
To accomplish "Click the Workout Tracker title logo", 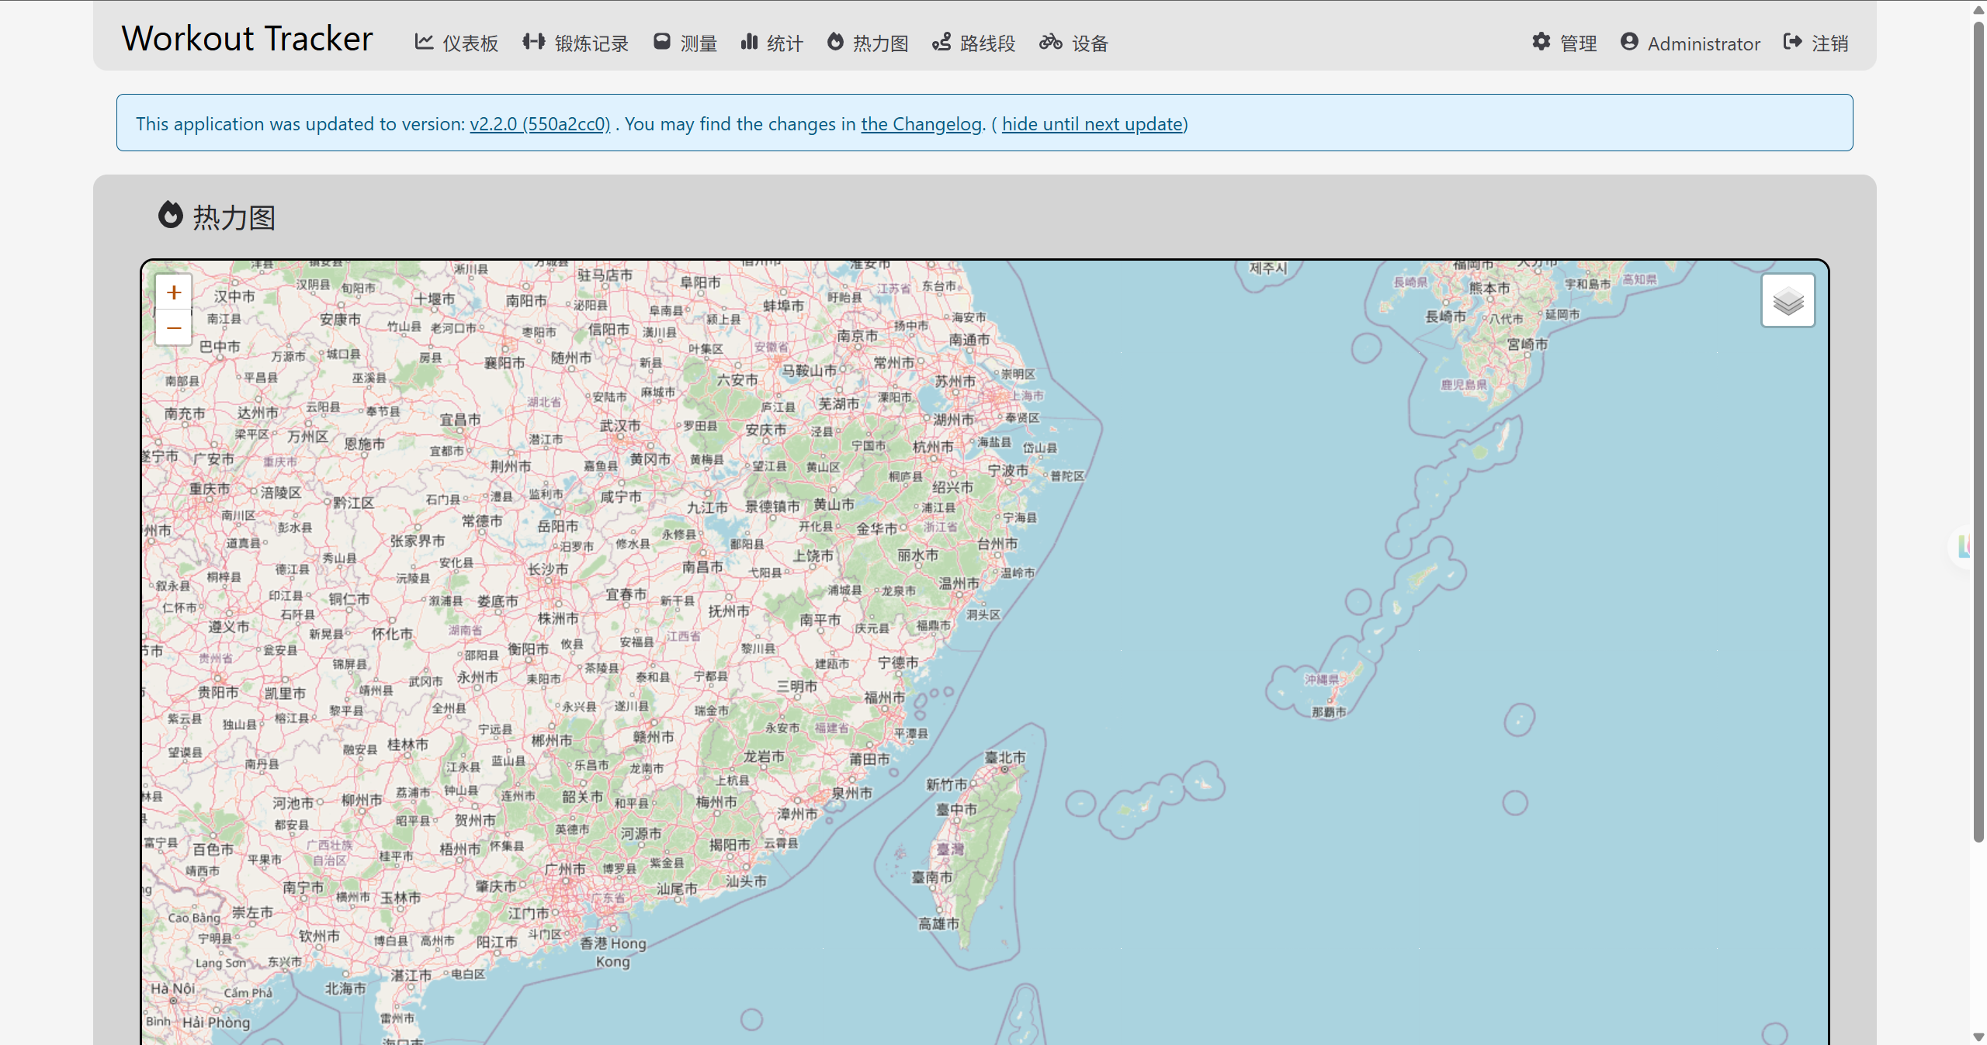I will click(x=247, y=39).
